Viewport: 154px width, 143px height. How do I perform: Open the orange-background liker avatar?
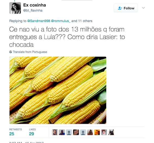97,132
